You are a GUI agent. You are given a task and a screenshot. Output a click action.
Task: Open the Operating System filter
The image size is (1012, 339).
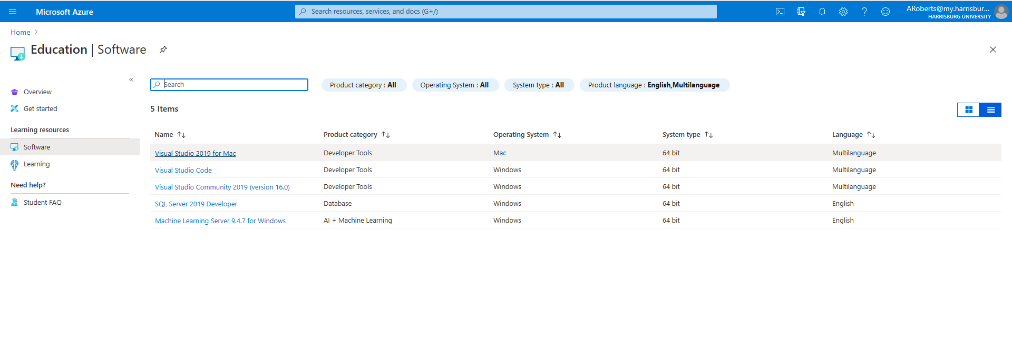coord(455,85)
